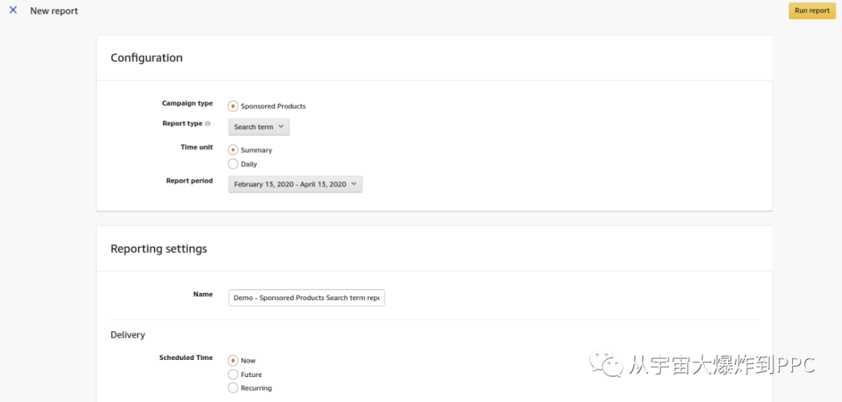Choose Future scheduled time
This screenshot has height=402, width=842.
(x=233, y=375)
